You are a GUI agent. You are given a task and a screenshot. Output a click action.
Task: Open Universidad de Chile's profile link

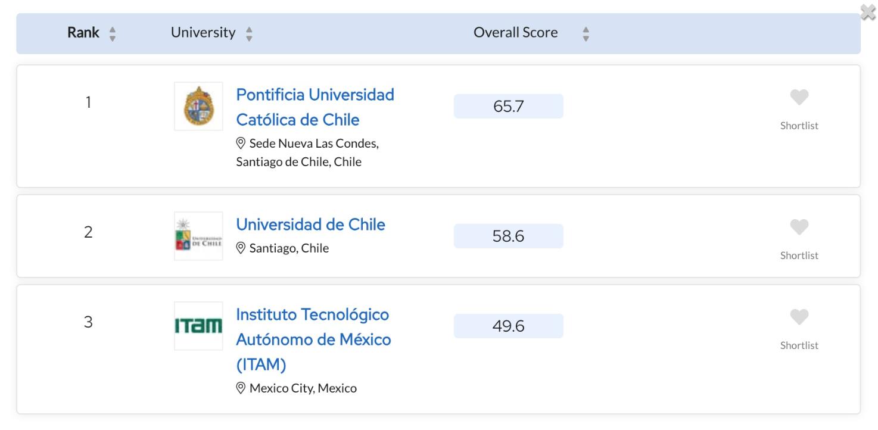point(310,225)
